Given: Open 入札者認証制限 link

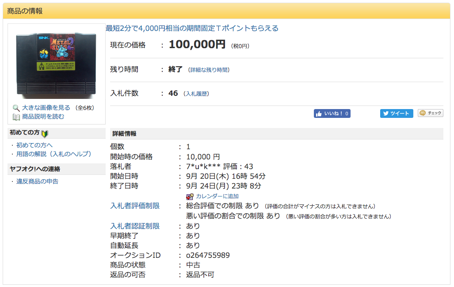Looking at the screenshot, I should tap(135, 226).
